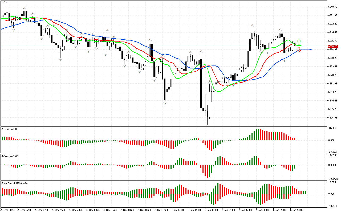Click the 6940.70 price scale label
341x213 pixels.
(333, 7)
